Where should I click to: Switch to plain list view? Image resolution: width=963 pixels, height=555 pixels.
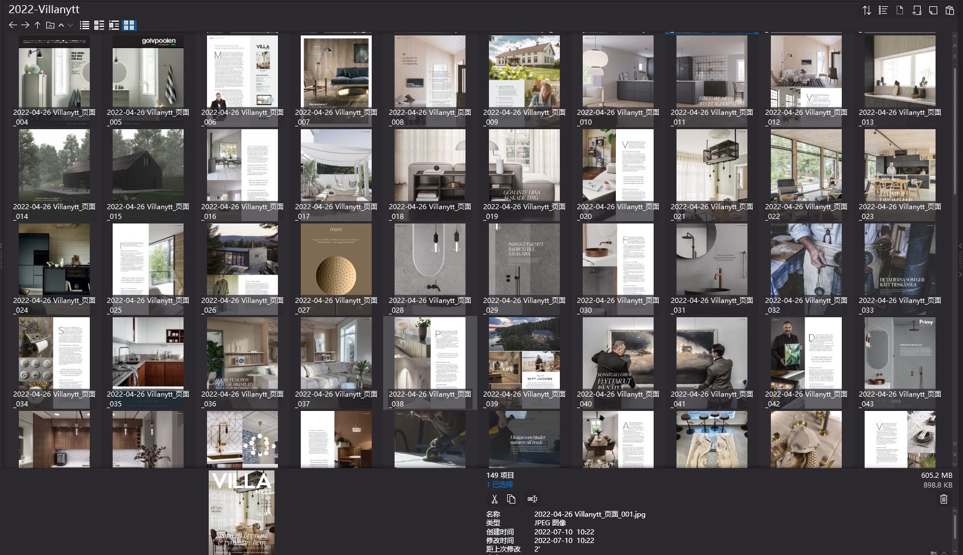pyautogui.click(x=85, y=25)
